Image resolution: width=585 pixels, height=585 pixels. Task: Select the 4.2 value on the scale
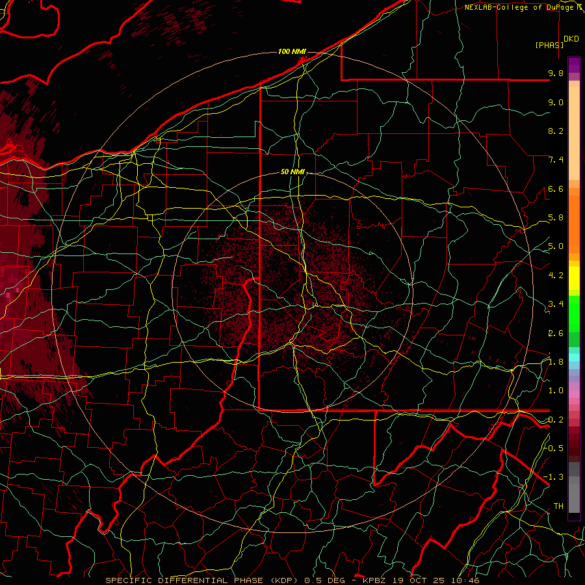(x=556, y=276)
